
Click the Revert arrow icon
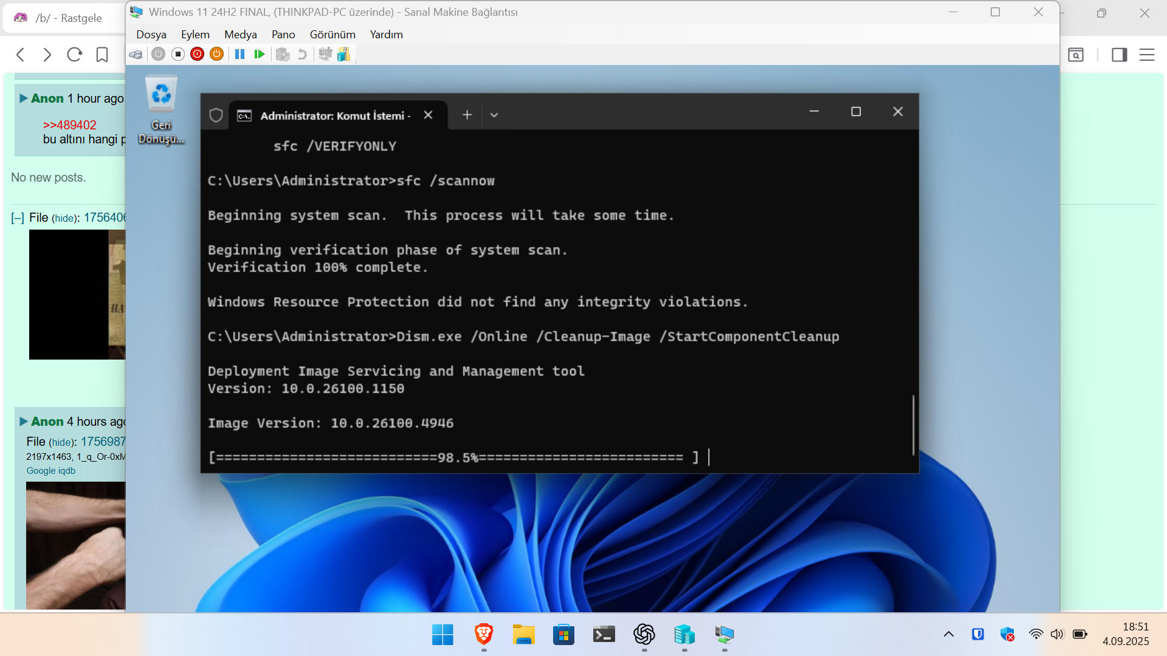[302, 54]
